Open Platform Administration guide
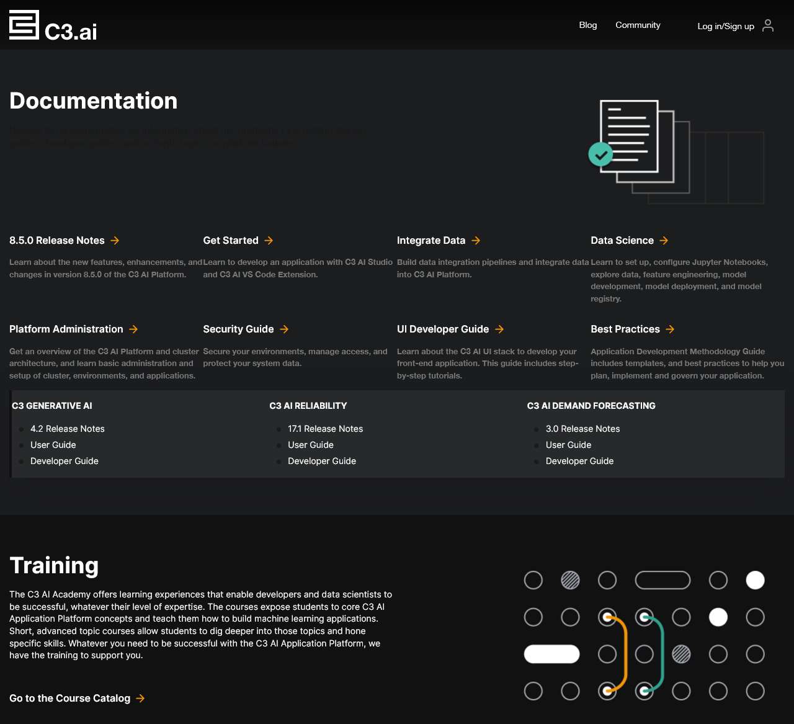Screen dimensions: 794x724 tap(66, 329)
